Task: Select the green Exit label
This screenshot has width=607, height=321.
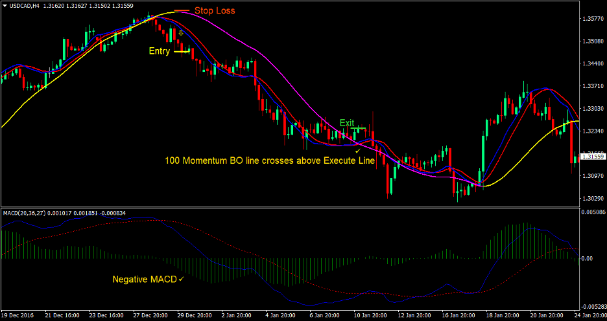Action: (x=347, y=123)
